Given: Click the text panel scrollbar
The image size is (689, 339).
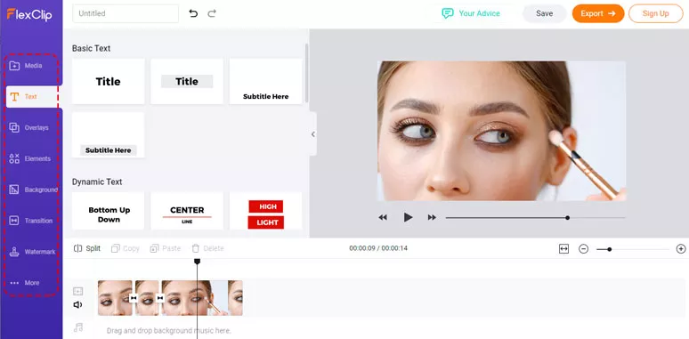Looking at the screenshot, I should click(x=306, y=72).
